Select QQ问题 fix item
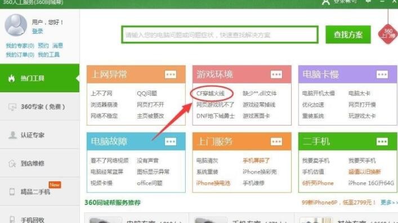 click(147, 93)
